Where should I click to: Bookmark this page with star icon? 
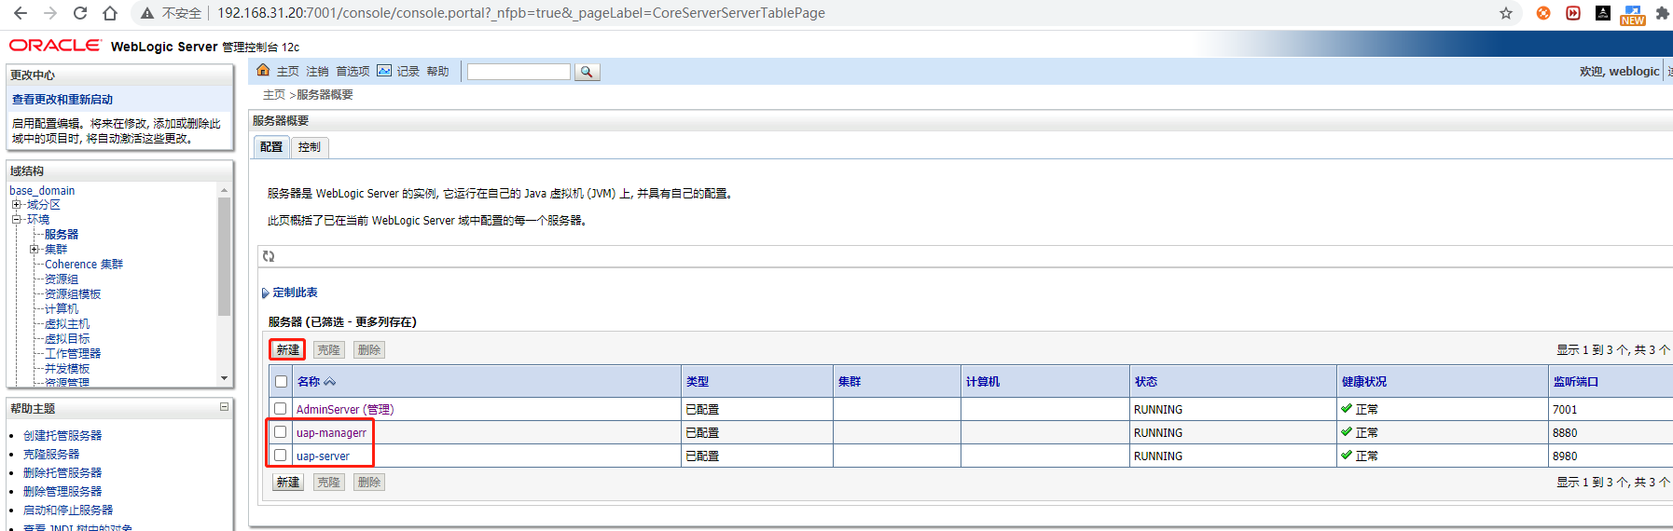coord(1506,13)
